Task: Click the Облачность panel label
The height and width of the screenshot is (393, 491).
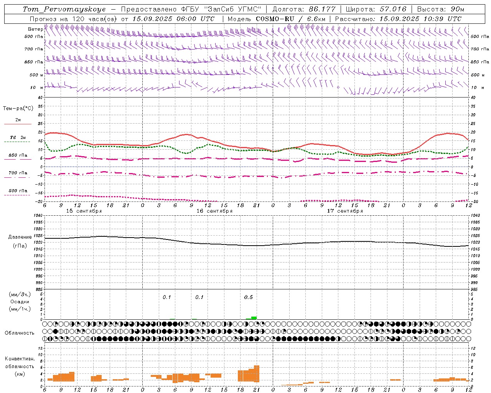Action: click(x=20, y=333)
